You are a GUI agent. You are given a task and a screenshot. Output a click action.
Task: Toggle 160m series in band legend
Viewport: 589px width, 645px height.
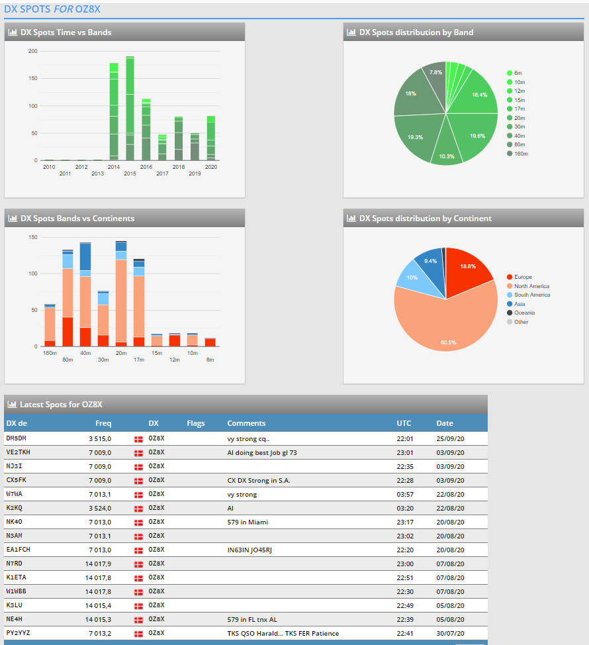coord(520,153)
